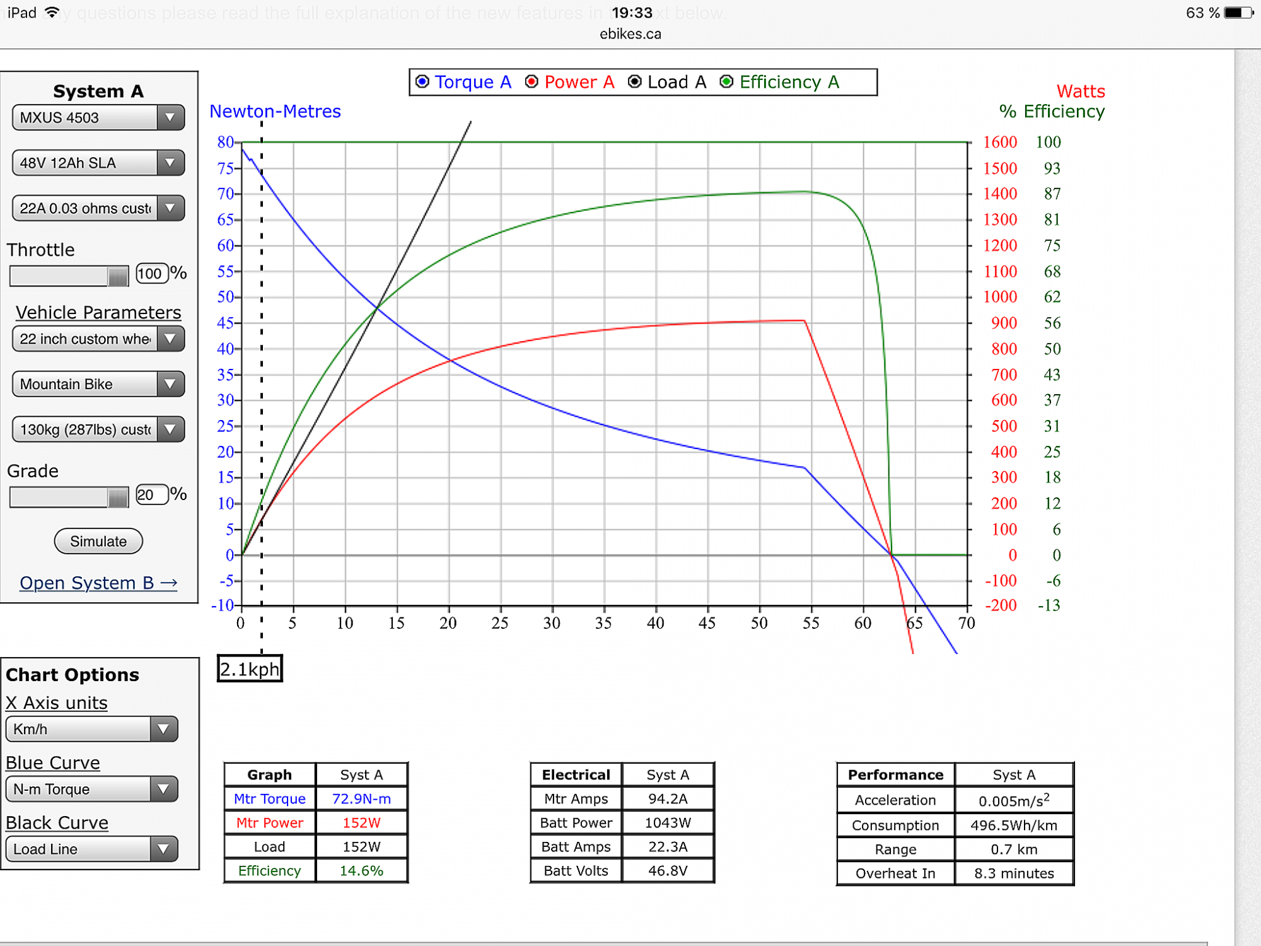1261x946 pixels.
Task: Click the N-m Torque Blue Curve arrow
Action: (x=163, y=790)
